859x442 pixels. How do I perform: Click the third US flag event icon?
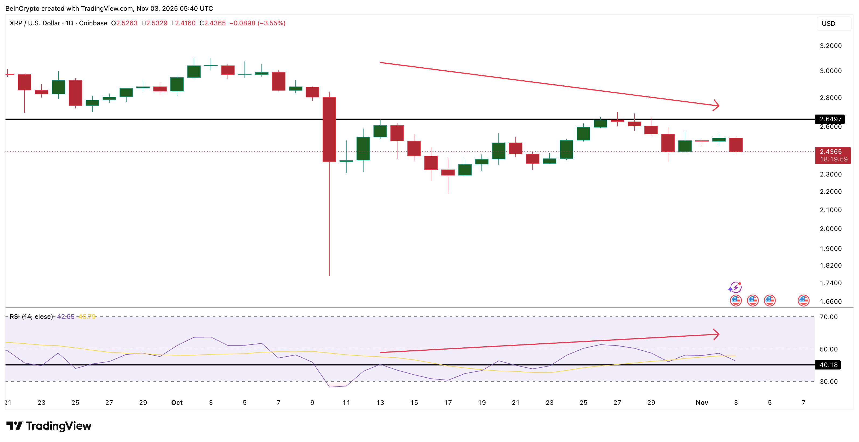pos(770,301)
